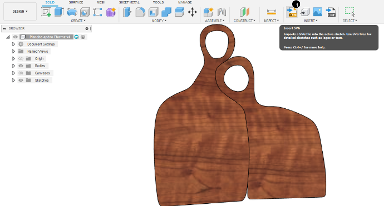
Task: Click the Document Settings gear icon
Action: [x=21, y=44]
